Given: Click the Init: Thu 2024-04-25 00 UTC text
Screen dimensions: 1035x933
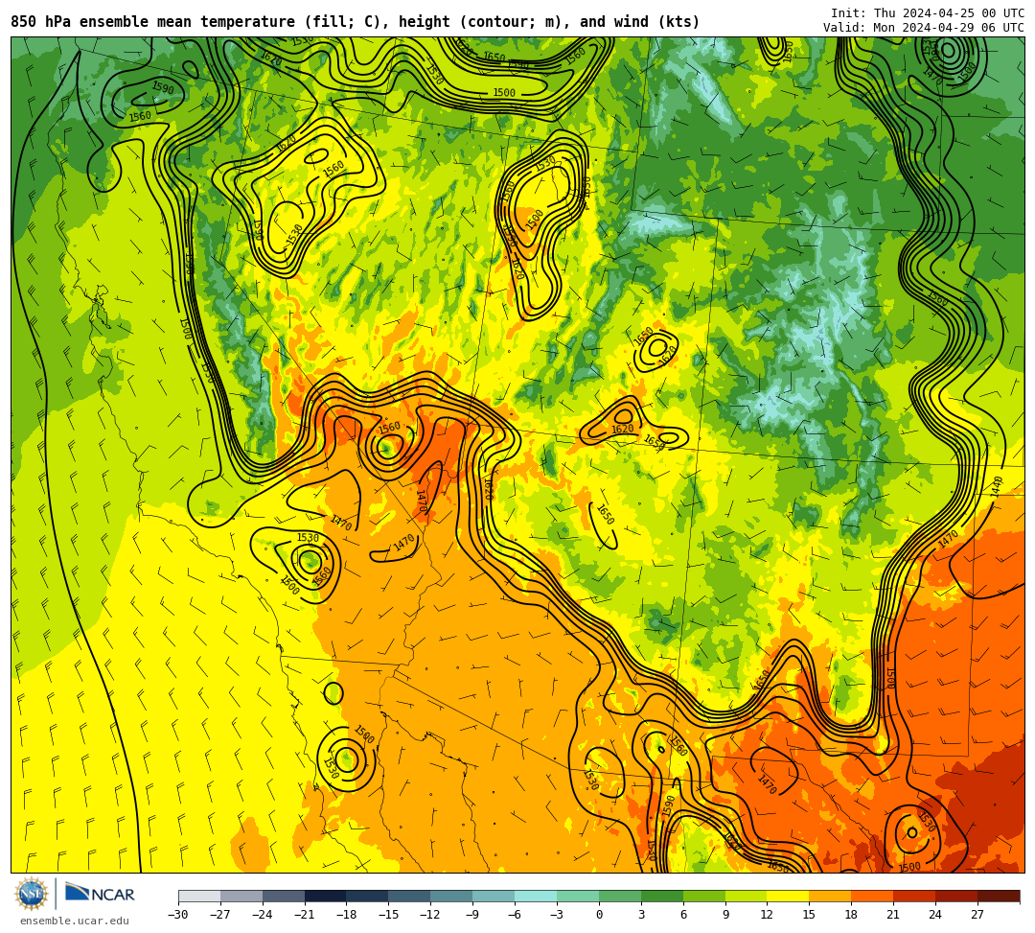Looking at the screenshot, I should pos(928,13).
